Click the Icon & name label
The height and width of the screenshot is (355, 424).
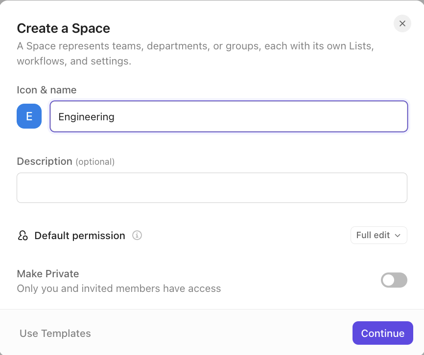(x=47, y=90)
